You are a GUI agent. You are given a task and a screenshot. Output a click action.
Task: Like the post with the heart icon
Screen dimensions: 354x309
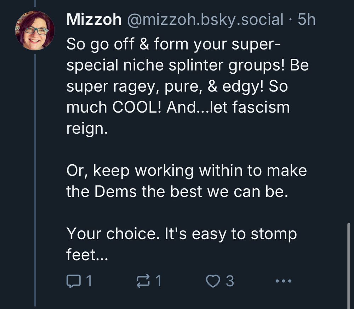coord(213,281)
